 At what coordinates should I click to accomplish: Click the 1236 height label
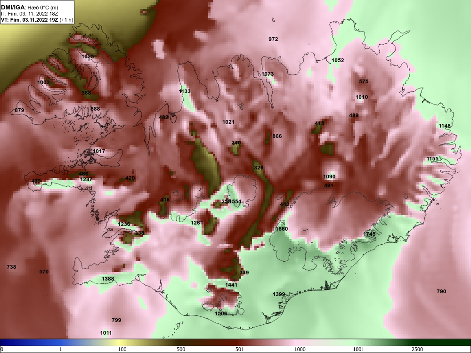pyautogui.click(x=124, y=224)
